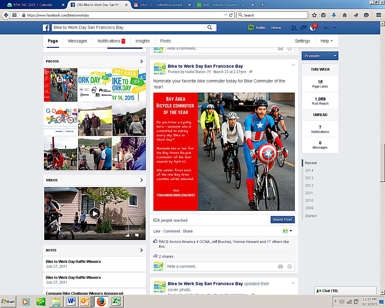This screenshot has width=385, height=308.
Task: Open post options chevron on nomination post
Action: coord(293,65)
